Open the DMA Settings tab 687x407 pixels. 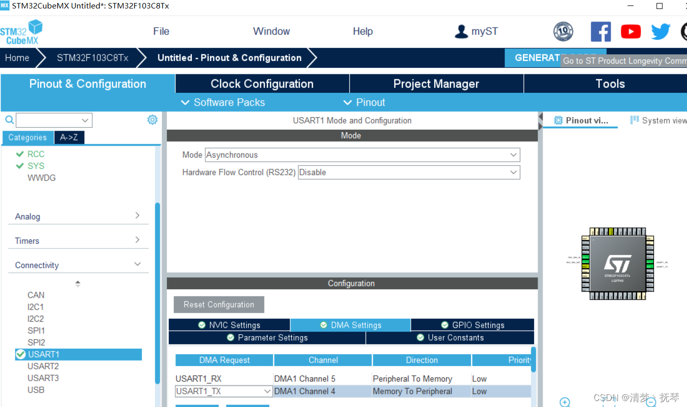[351, 325]
